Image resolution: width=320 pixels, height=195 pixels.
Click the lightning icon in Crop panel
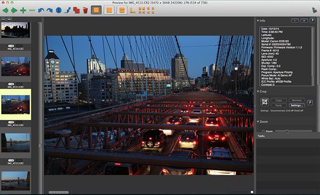pos(310,103)
